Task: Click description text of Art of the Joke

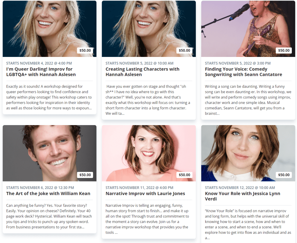Action: pyautogui.click(x=49, y=216)
